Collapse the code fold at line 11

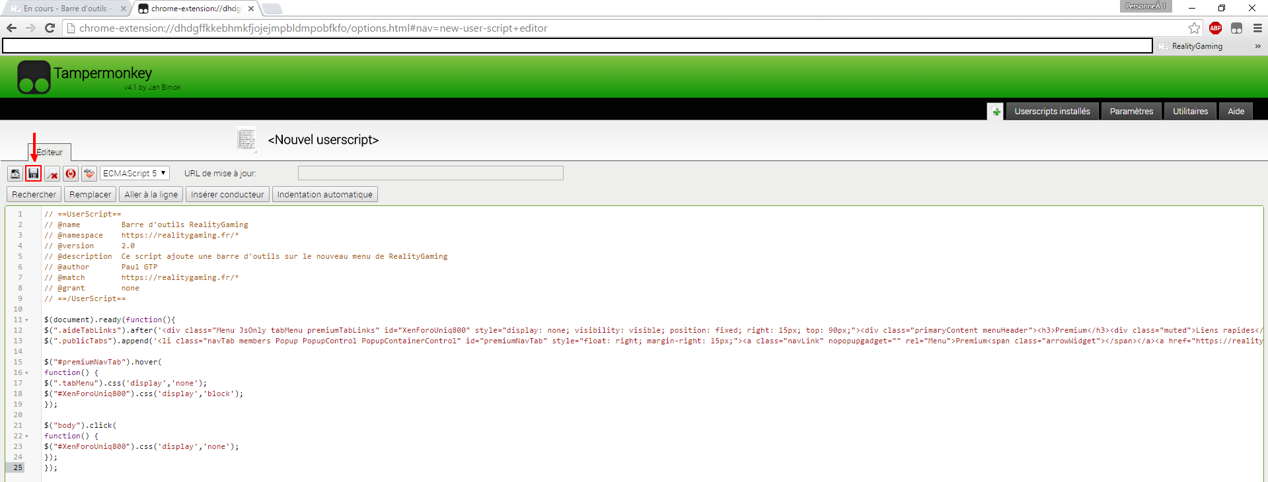point(27,320)
